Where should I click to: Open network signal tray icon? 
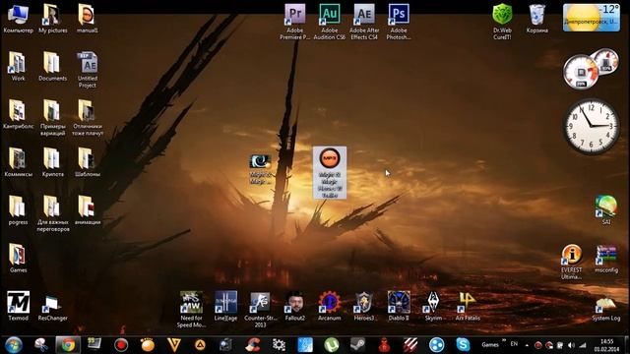(583, 345)
